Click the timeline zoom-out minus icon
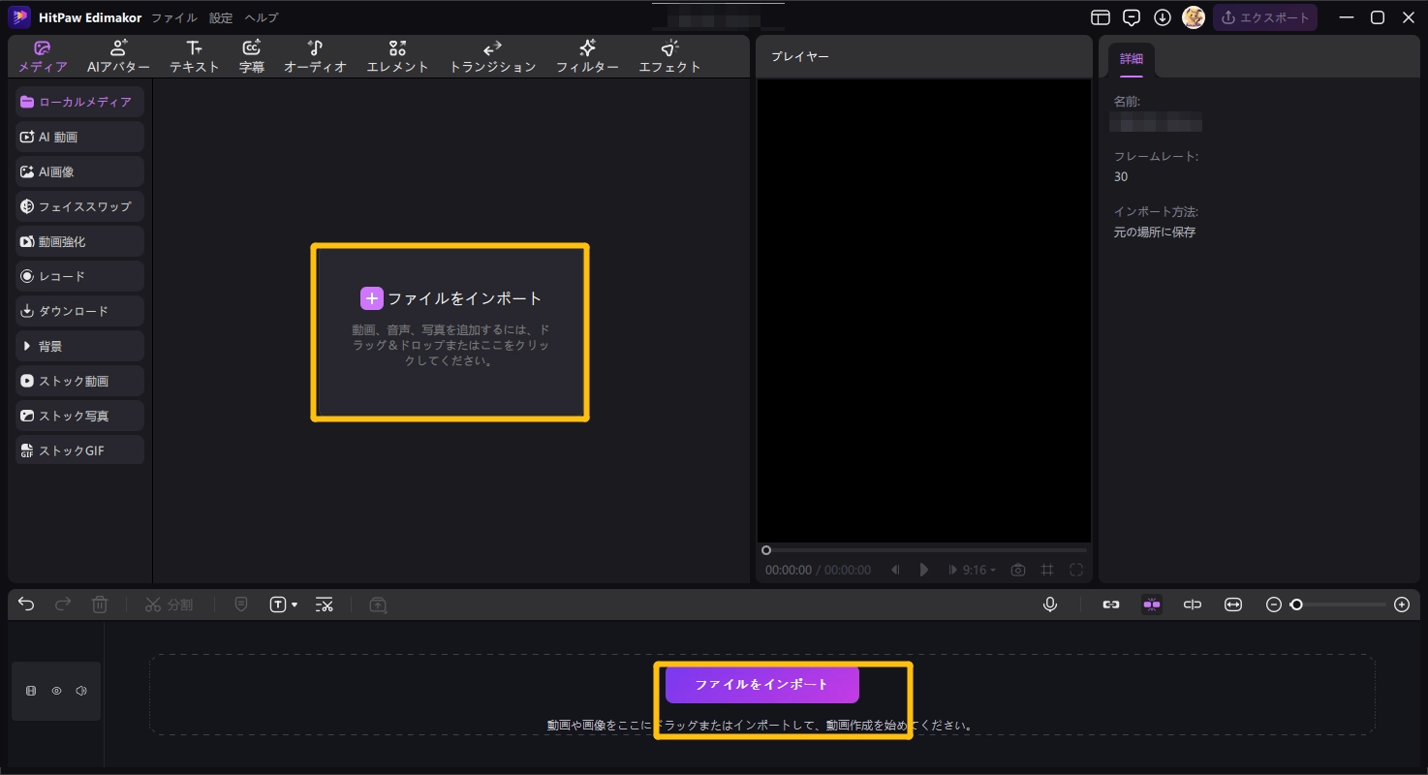Image resolution: width=1428 pixels, height=775 pixels. click(1274, 604)
